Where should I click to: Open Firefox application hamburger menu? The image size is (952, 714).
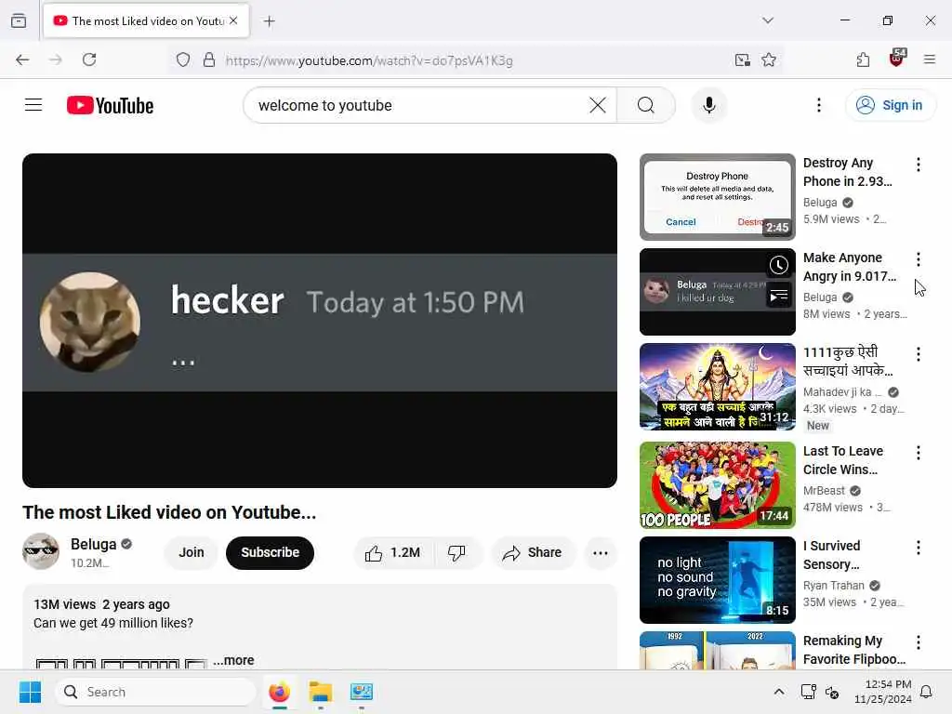point(930,59)
